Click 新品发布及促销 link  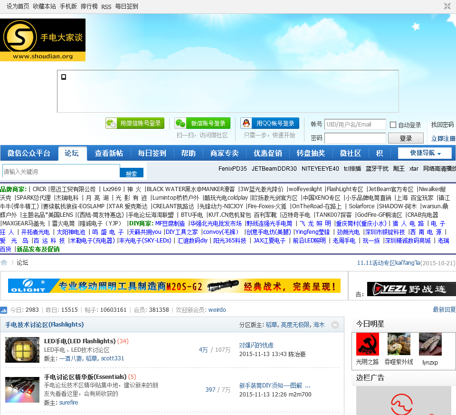38,250
